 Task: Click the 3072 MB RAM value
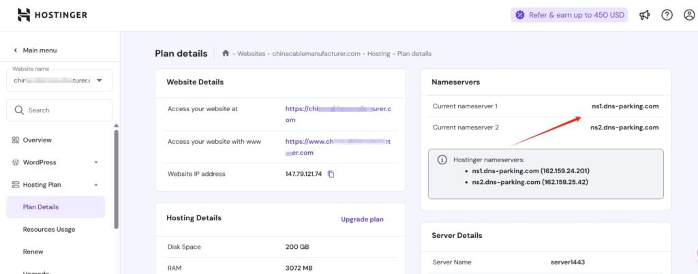(299, 269)
